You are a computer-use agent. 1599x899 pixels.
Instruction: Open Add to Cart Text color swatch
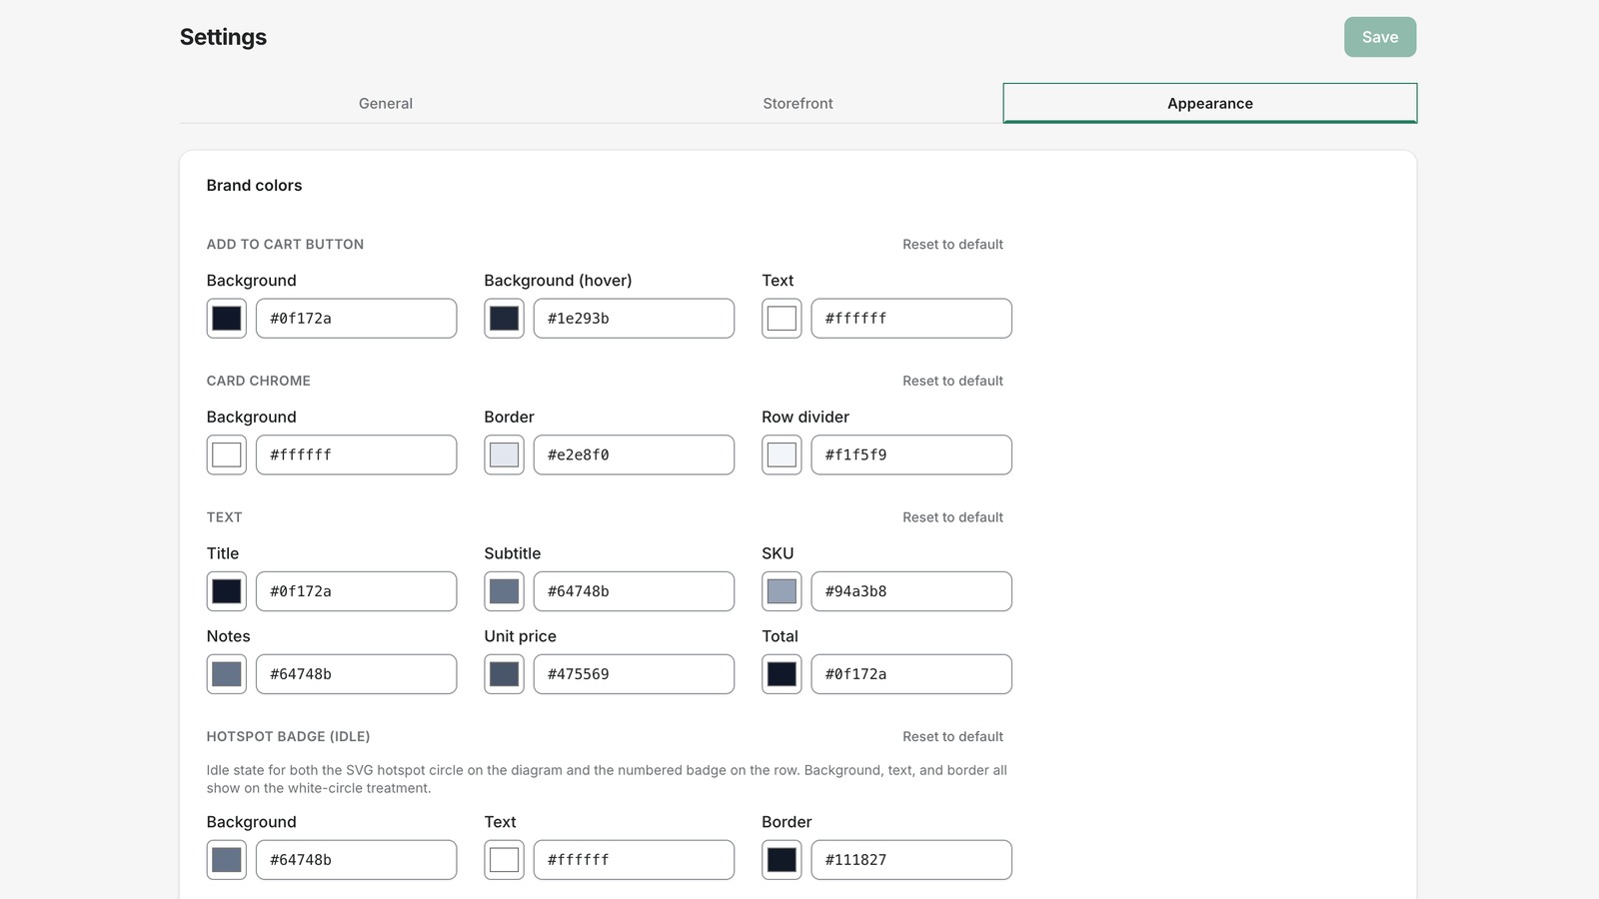tap(782, 319)
